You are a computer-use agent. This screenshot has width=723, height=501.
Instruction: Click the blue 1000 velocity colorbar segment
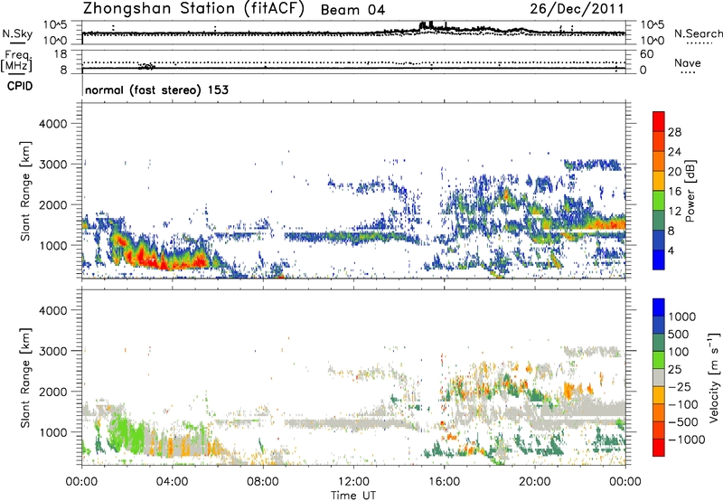(659, 307)
